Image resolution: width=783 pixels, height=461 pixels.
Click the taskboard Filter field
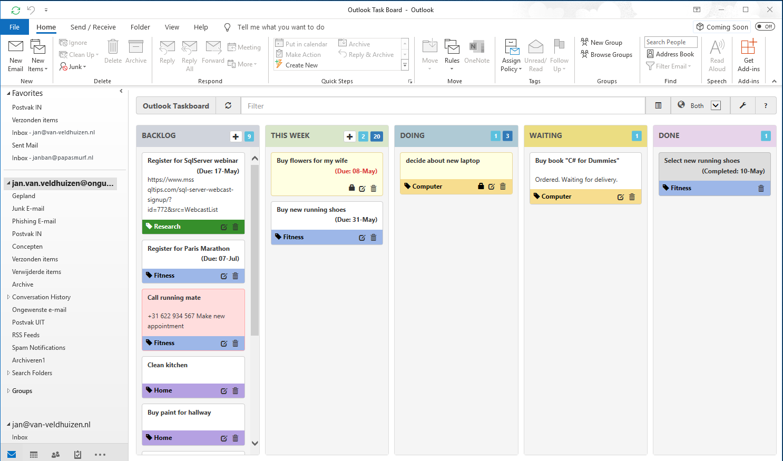[x=443, y=105]
